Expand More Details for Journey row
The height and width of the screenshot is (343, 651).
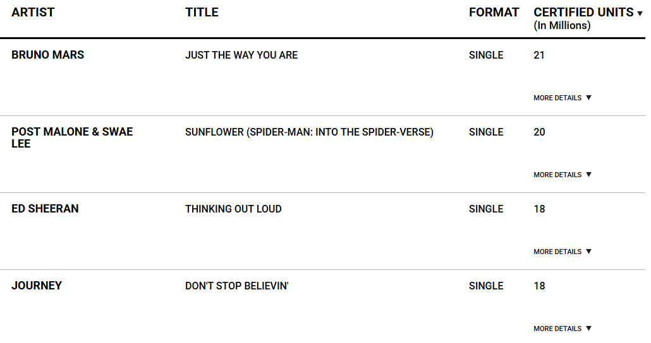click(x=563, y=328)
